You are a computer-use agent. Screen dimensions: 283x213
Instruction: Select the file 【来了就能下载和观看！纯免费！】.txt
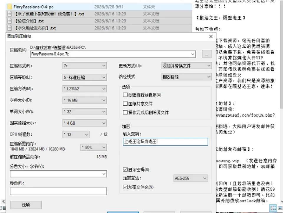[50, 14]
